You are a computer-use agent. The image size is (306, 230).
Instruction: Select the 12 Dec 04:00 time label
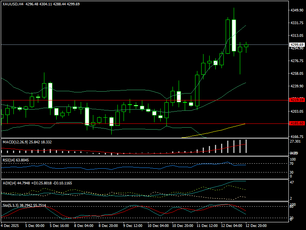(x=232, y=226)
